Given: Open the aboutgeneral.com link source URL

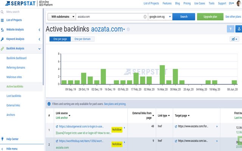Looking at the screenshot, I should (81, 126).
